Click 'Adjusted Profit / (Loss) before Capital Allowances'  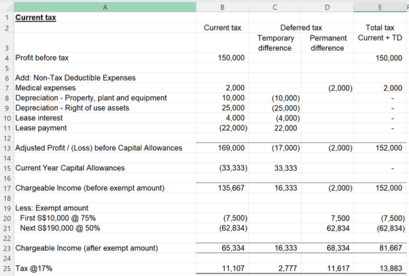(99, 148)
